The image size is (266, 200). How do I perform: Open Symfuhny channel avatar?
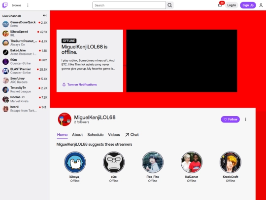5,80
